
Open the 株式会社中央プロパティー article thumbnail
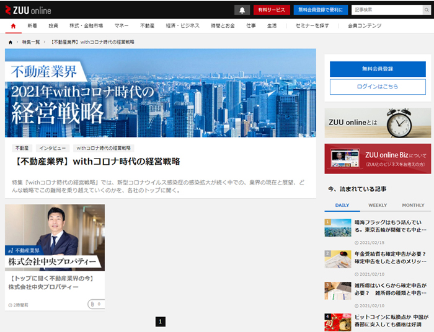point(55,237)
